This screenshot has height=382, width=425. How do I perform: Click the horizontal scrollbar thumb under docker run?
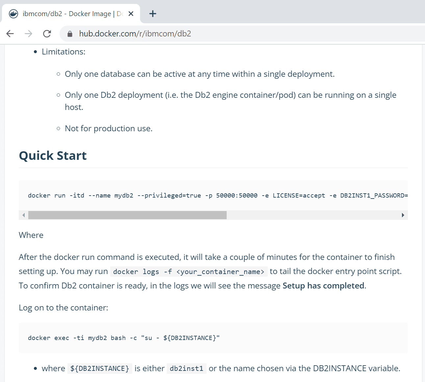tap(127, 215)
